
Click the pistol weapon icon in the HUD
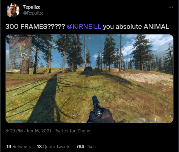pos(143,120)
